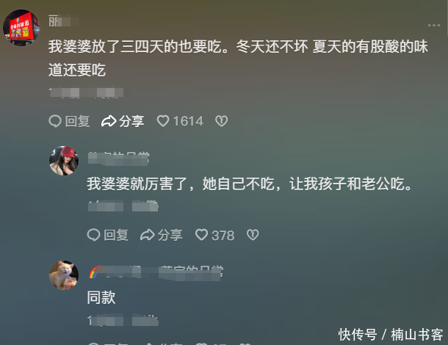Select the 同款 reply text
The image size is (448, 345).
pos(101,297)
